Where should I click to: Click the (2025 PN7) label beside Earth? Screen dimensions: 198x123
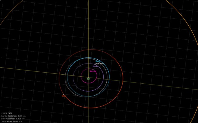99,63
